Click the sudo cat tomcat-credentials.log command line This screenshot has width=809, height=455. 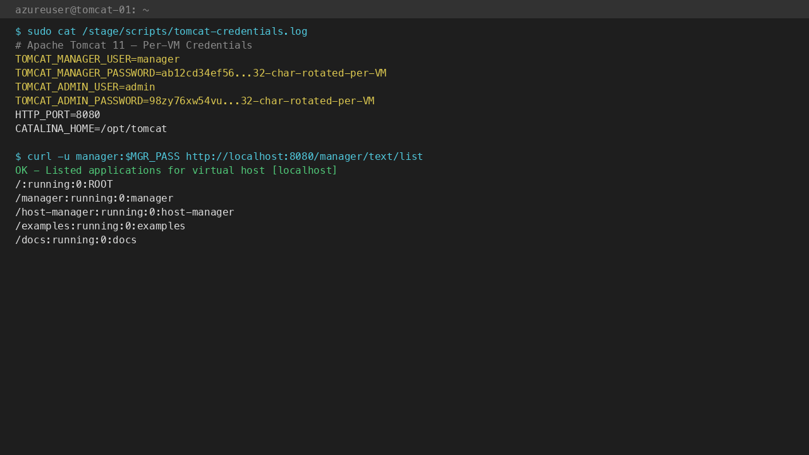click(161, 32)
